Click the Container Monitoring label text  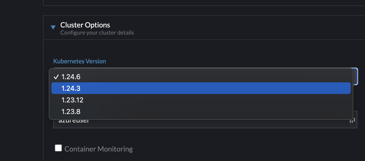coord(98,149)
